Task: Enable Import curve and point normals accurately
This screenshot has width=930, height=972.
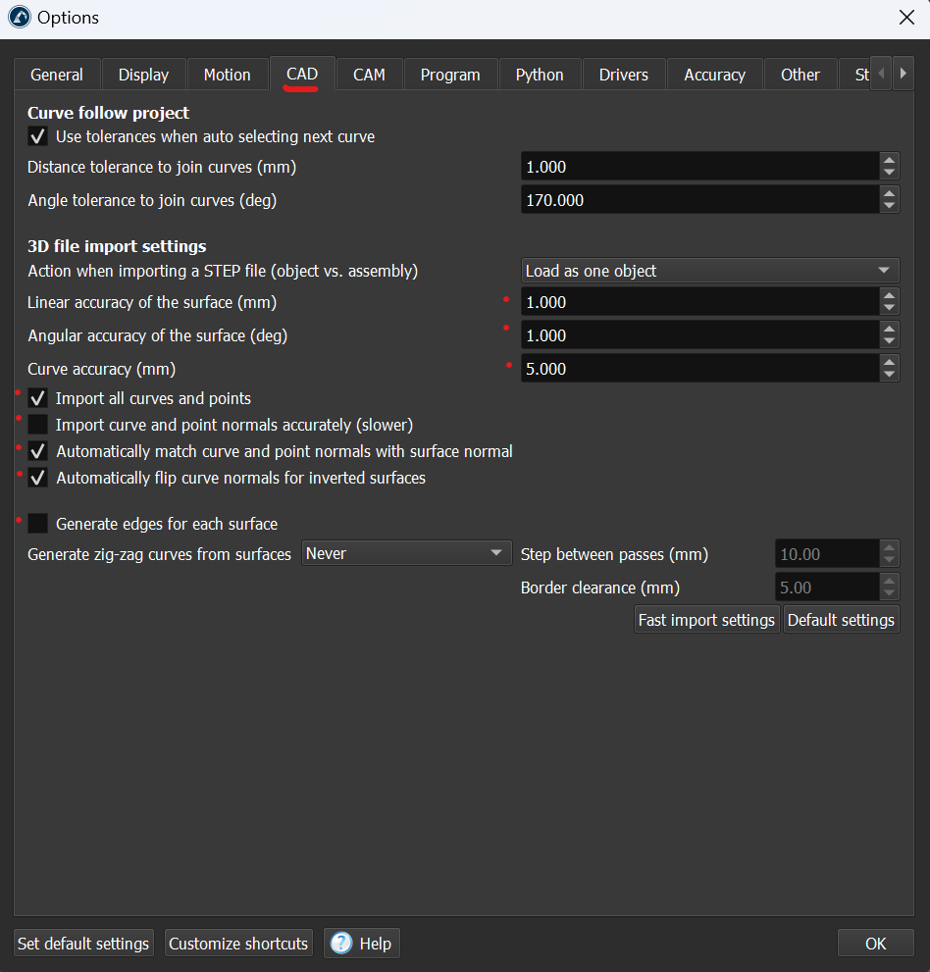Action: [x=38, y=425]
